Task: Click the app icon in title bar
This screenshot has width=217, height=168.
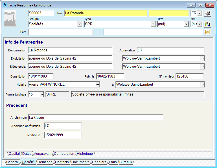Action: (x=5, y=5)
